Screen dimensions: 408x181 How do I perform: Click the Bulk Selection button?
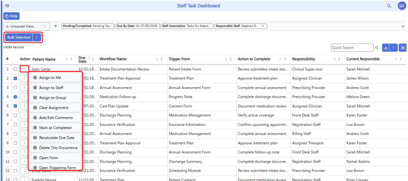click(x=19, y=38)
